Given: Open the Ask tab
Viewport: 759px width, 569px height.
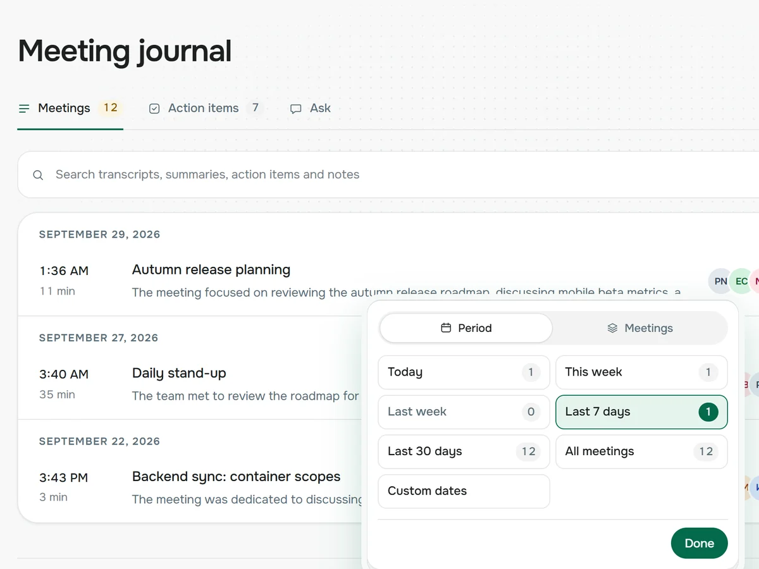Looking at the screenshot, I should click(x=310, y=108).
